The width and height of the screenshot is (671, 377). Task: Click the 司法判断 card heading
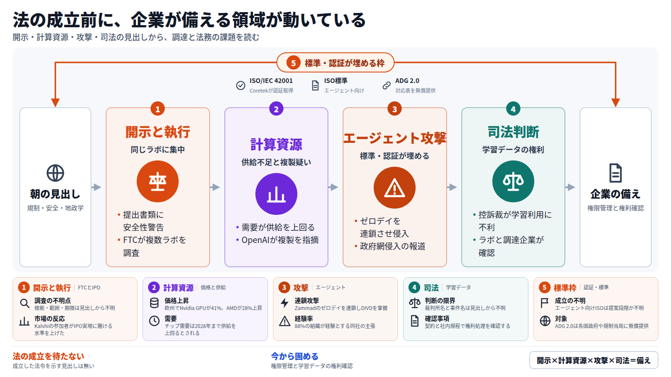pos(513,132)
